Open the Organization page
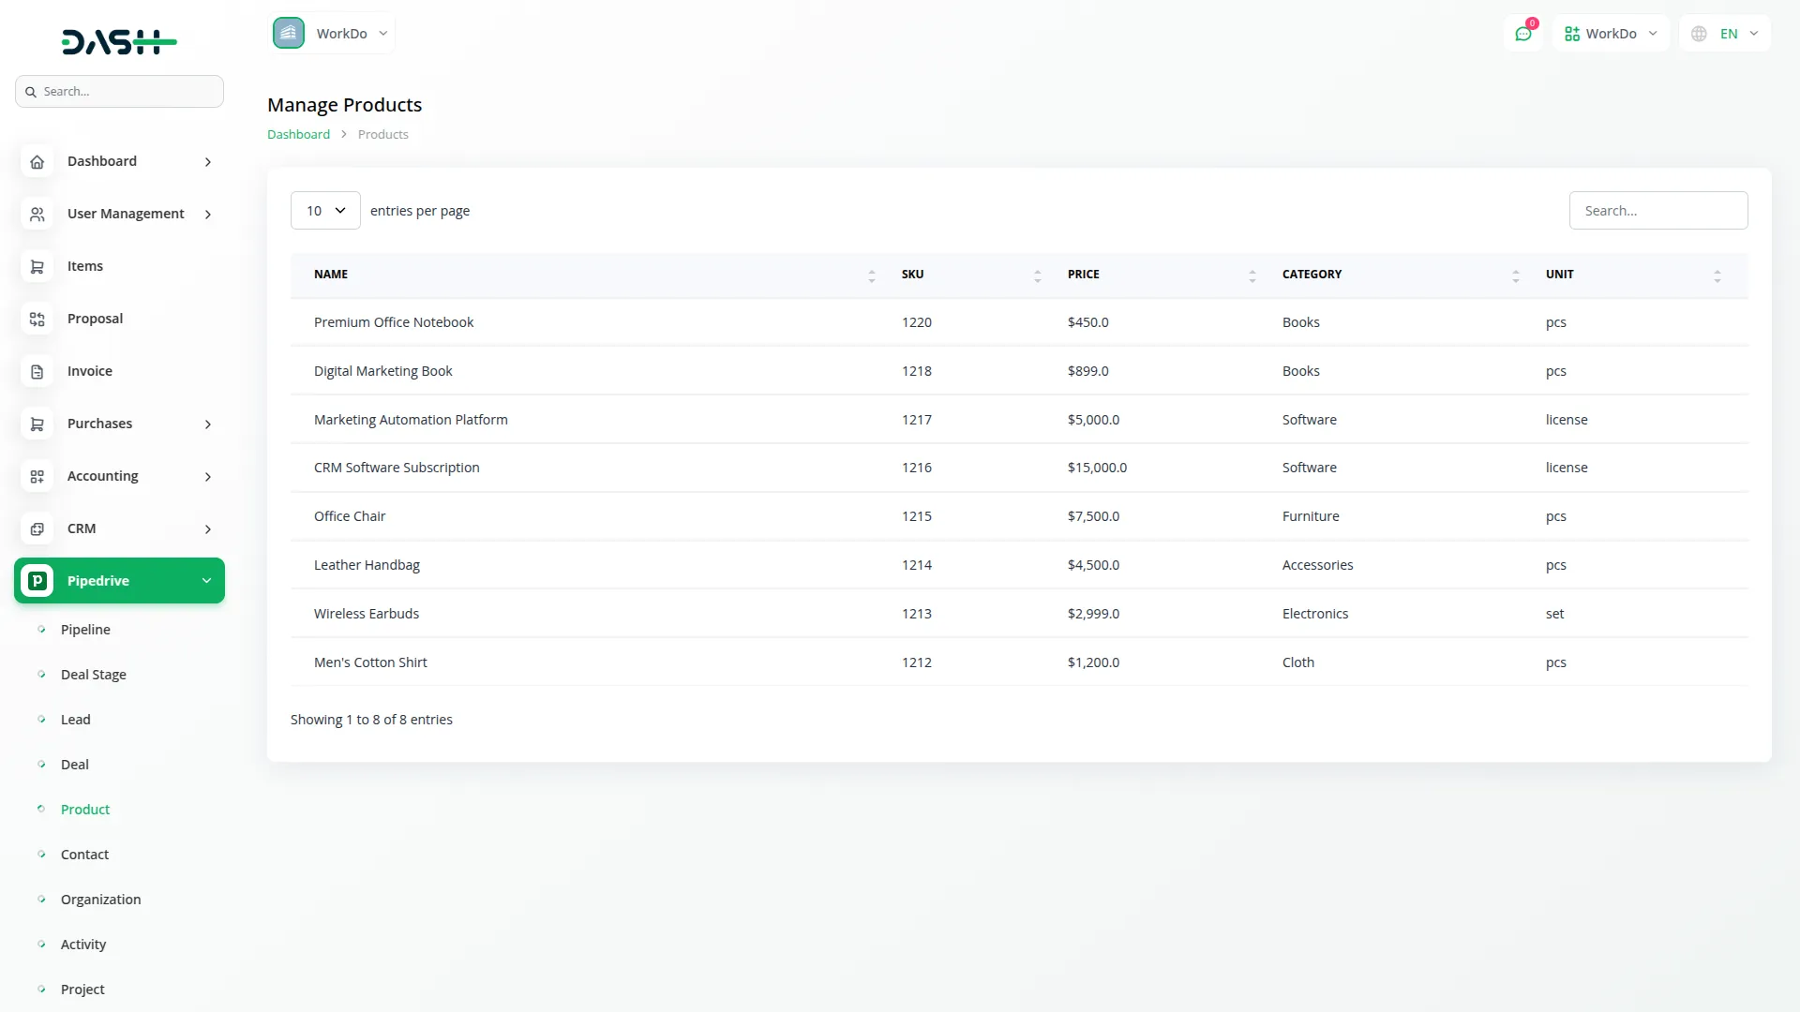 tap(100, 899)
